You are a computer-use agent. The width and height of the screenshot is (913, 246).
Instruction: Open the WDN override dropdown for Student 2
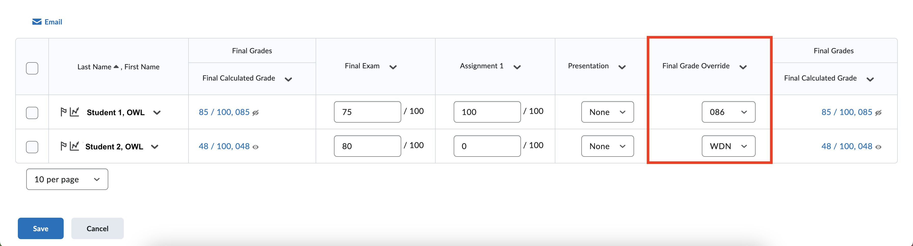tap(728, 146)
